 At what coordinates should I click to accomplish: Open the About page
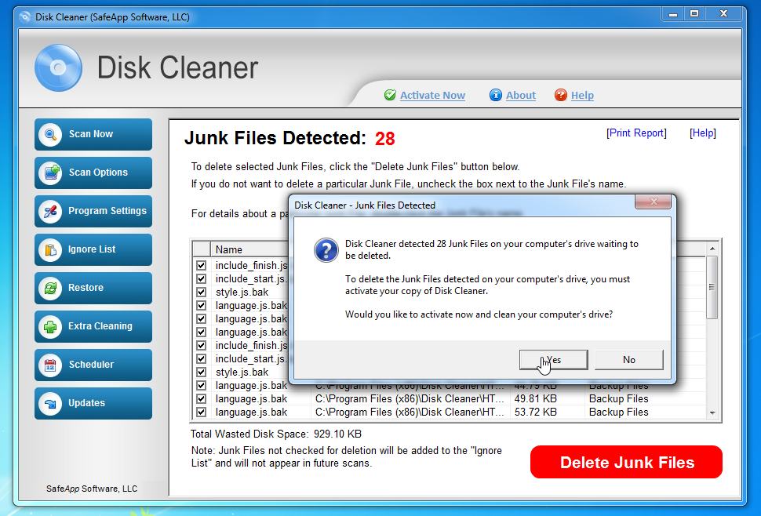519,95
